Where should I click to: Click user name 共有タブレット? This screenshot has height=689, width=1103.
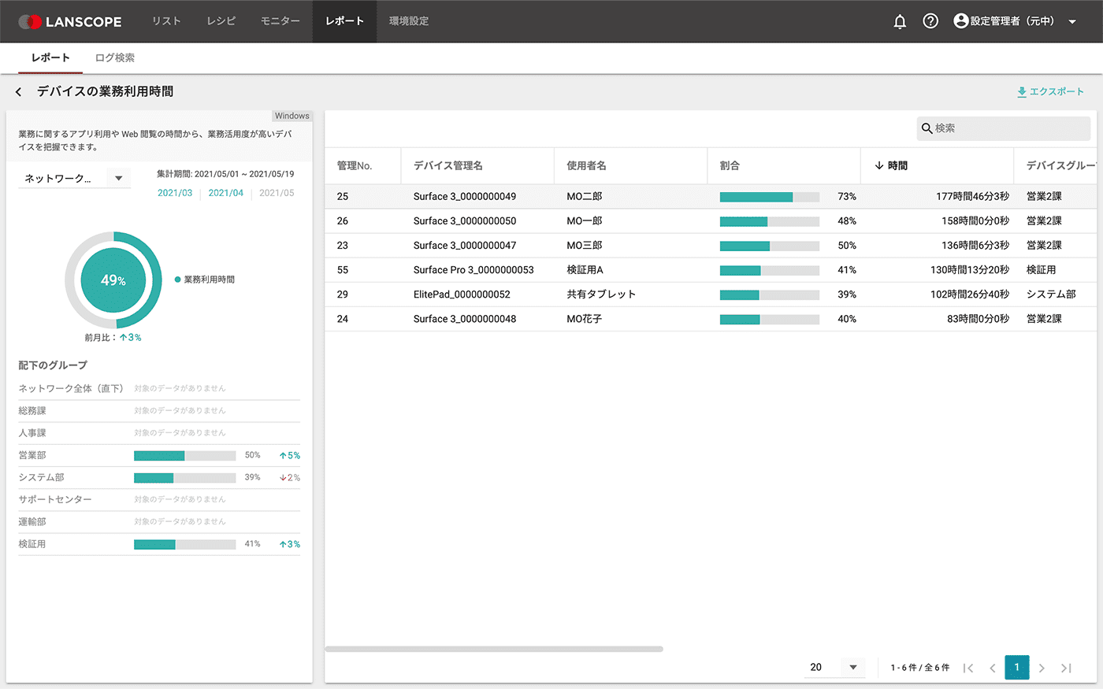tap(601, 294)
